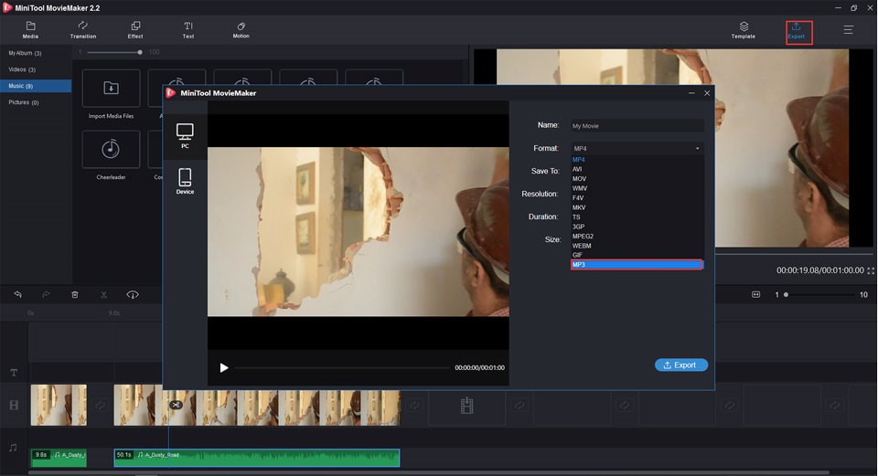Expand the Format dropdown showing MP4
878x476 pixels.
point(637,148)
